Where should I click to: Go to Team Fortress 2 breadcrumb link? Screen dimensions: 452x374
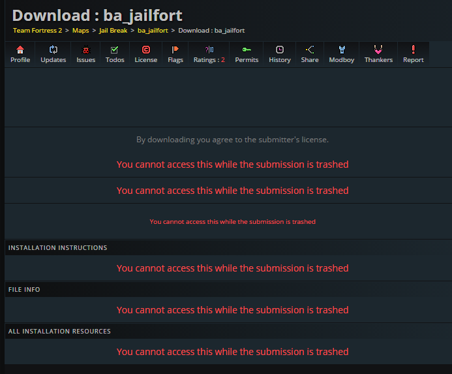coord(37,31)
